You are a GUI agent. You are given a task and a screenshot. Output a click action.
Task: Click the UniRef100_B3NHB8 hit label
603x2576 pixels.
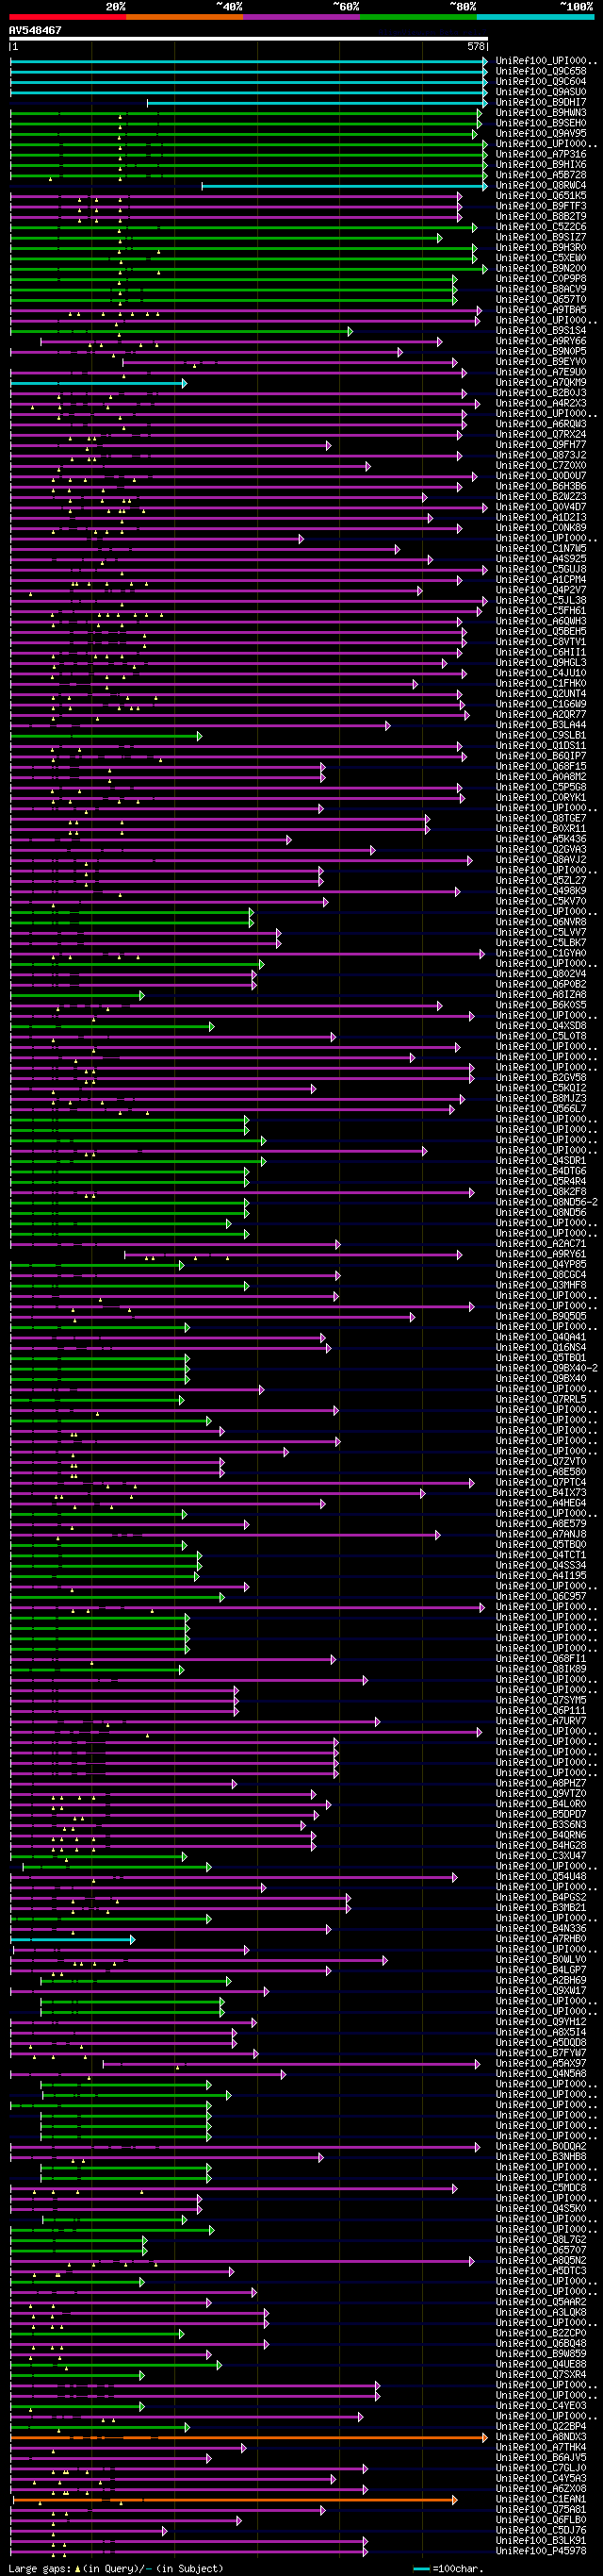click(x=541, y=2157)
